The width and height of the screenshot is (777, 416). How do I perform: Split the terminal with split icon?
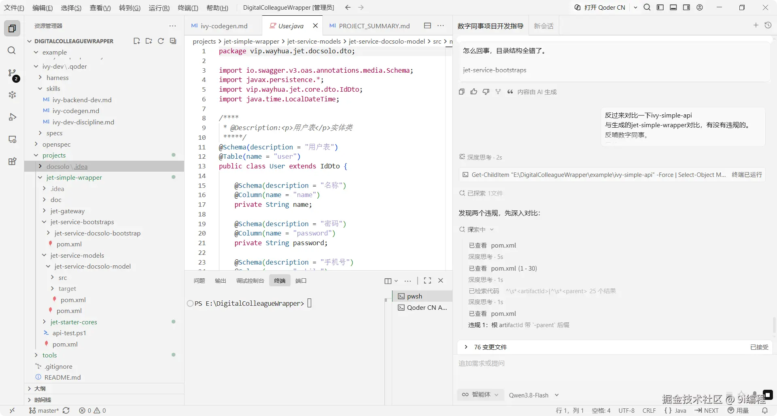pos(388,281)
